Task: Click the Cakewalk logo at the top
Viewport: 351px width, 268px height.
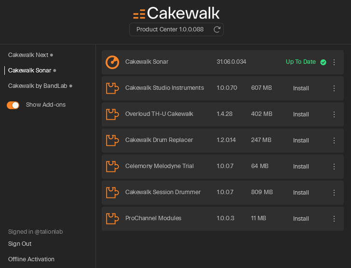Action: pyautogui.click(x=176, y=13)
